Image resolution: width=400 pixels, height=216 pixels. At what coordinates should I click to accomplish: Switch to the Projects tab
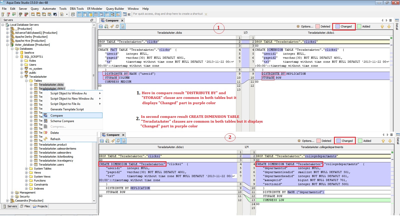[x=40, y=206]
